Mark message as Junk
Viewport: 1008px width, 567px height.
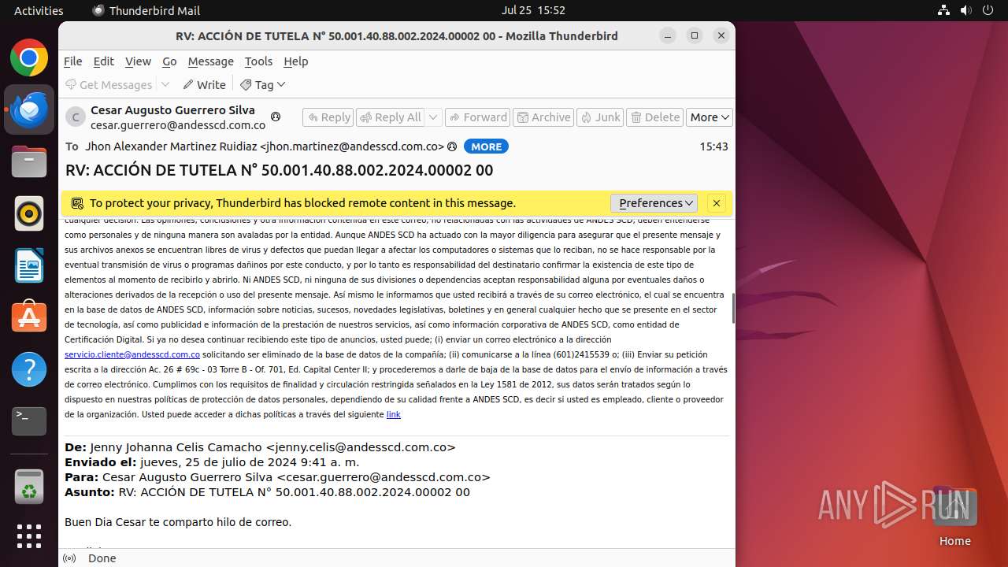(x=600, y=117)
